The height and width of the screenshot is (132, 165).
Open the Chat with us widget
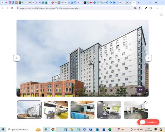pos(148,122)
